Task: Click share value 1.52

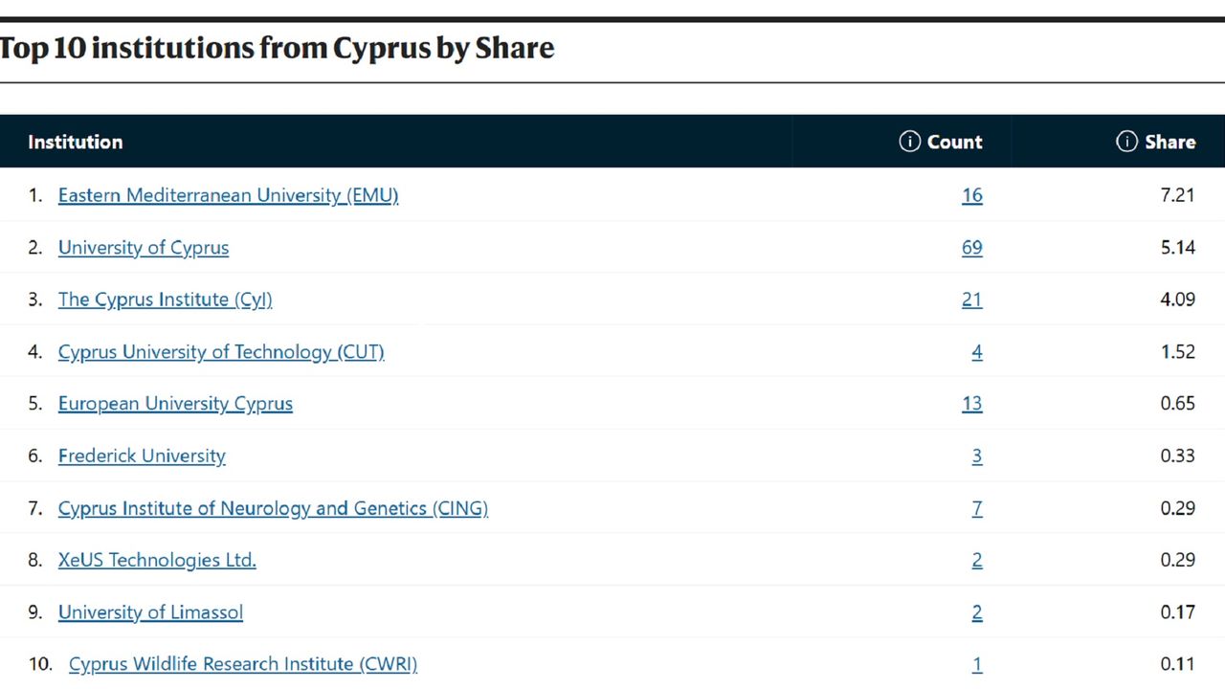Action: tap(1178, 351)
